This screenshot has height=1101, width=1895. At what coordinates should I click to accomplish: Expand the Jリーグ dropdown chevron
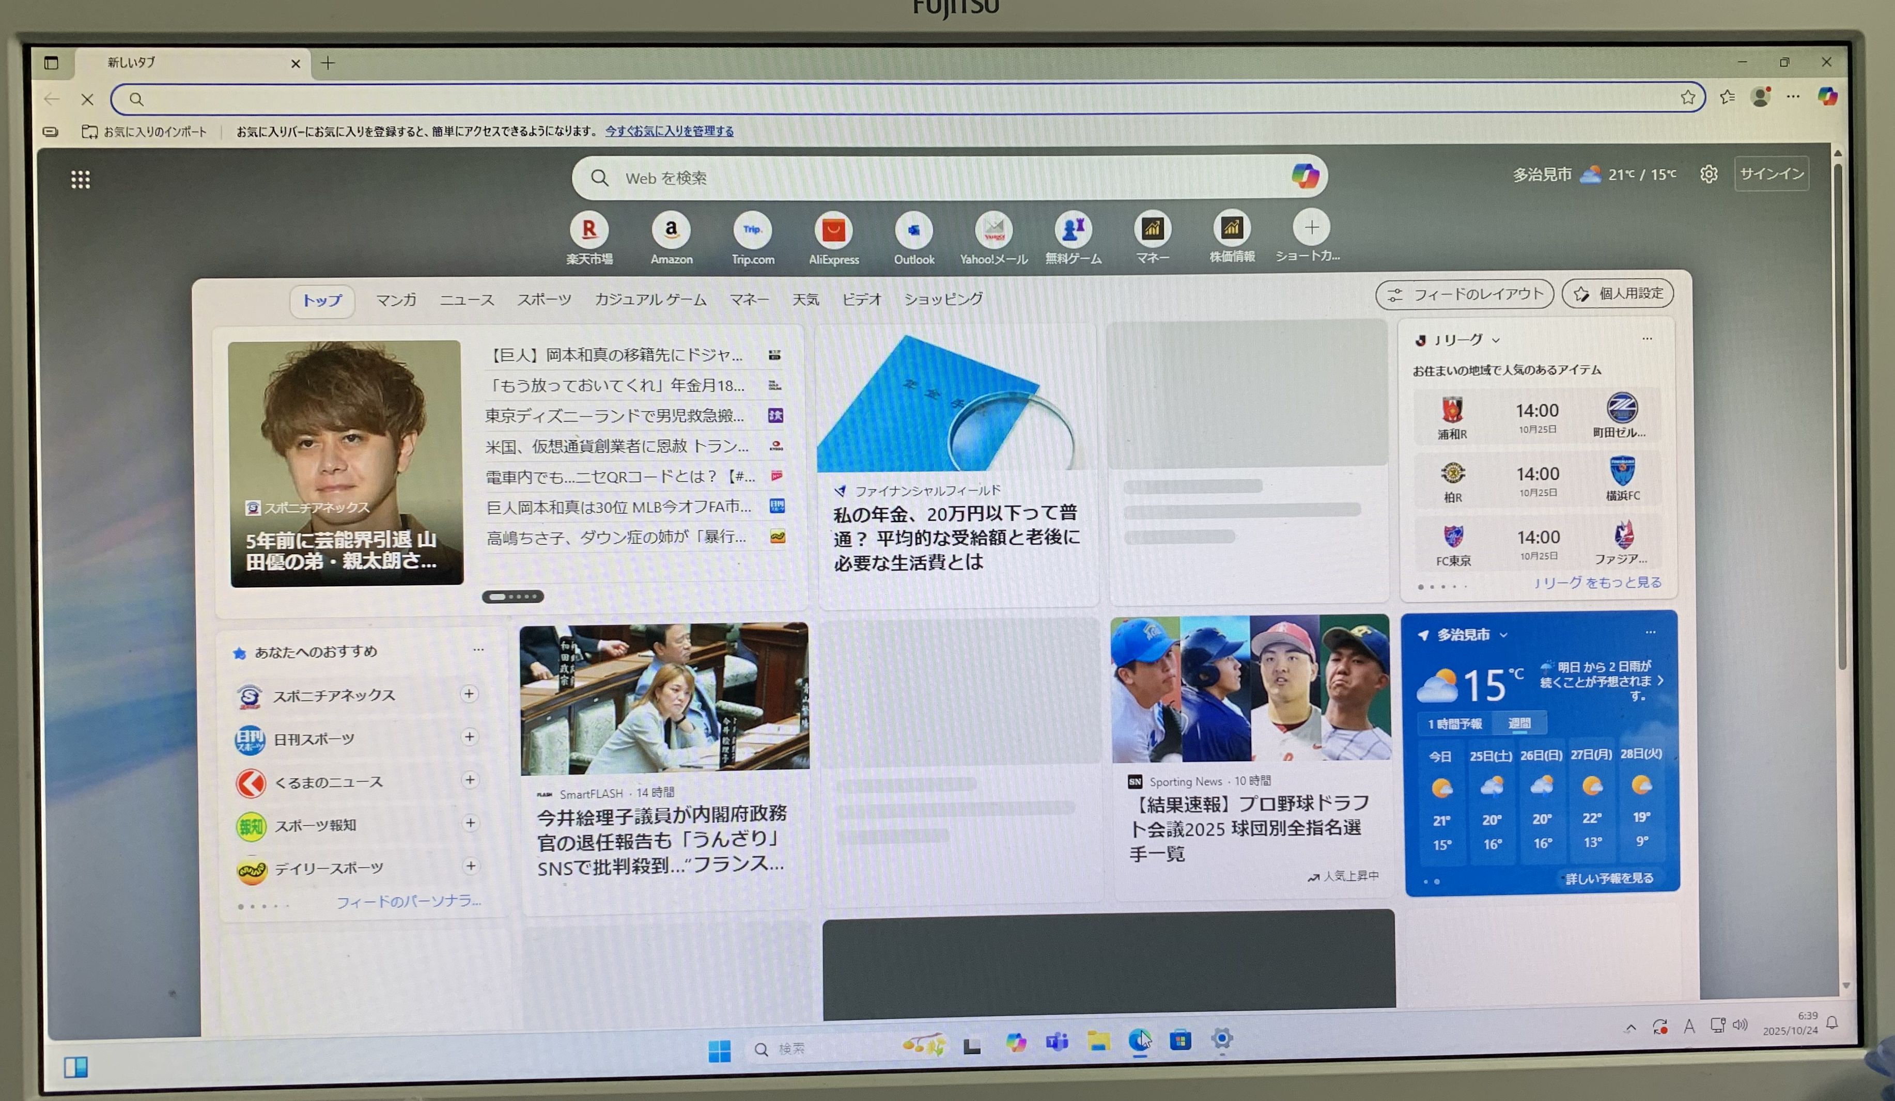pyautogui.click(x=1496, y=340)
